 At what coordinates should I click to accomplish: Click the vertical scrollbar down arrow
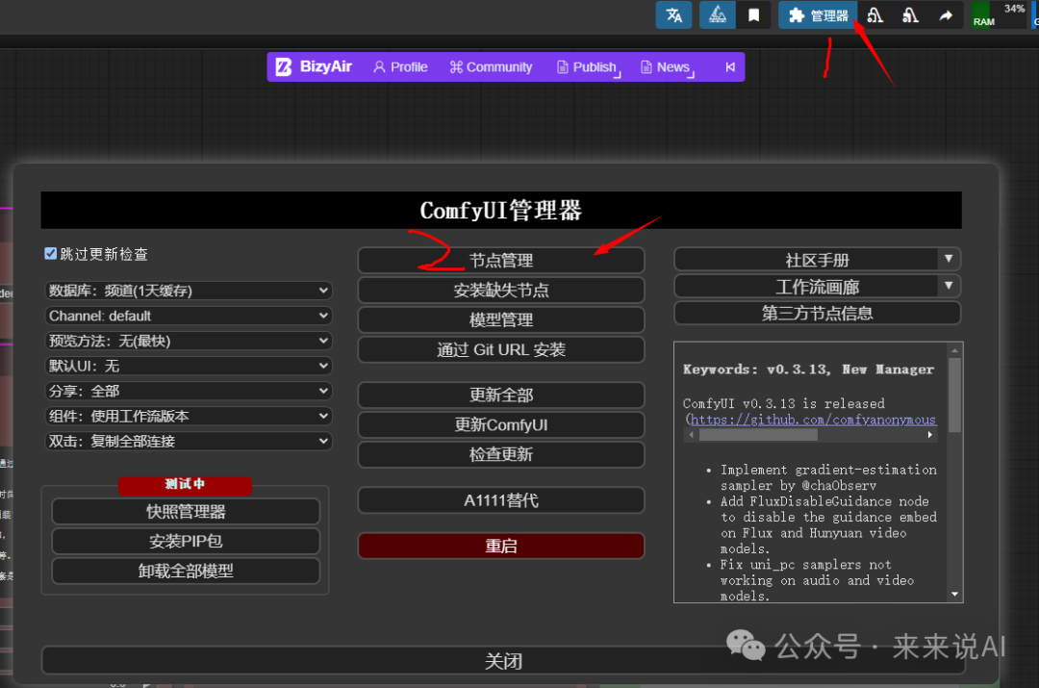pos(954,595)
